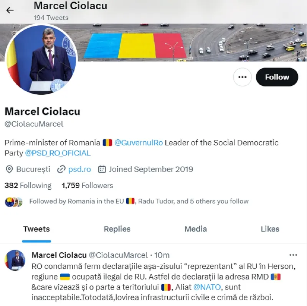Open the large profile picture
The width and height of the screenshot is (307, 306).
41,59
